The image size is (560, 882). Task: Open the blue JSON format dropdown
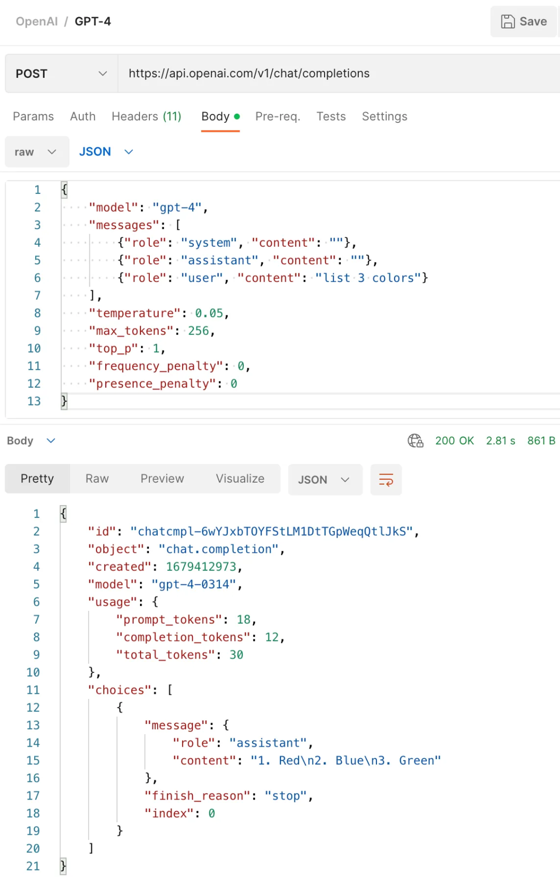click(106, 152)
